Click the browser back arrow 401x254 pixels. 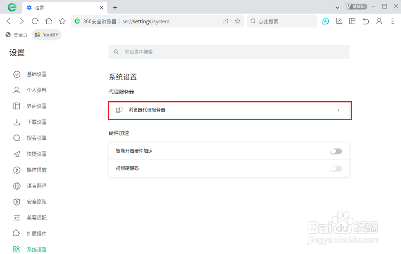(9, 21)
